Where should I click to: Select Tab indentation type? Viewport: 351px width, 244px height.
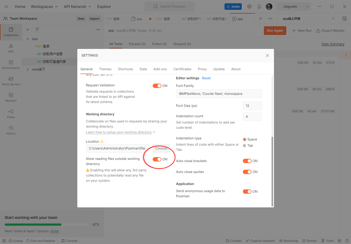244,146
